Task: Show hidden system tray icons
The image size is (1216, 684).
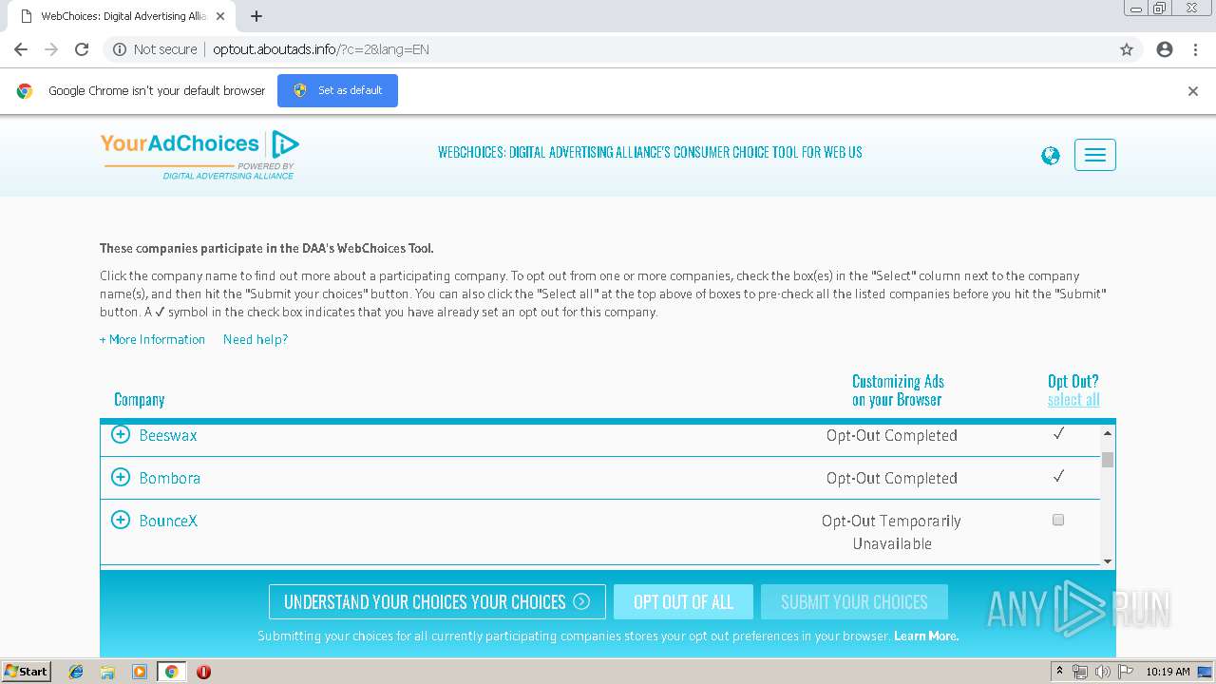Action: 1059,672
